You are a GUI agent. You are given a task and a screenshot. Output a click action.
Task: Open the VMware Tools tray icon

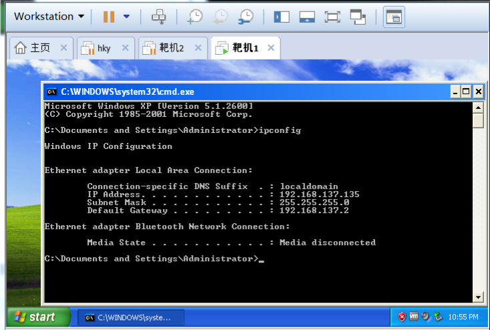click(413, 316)
